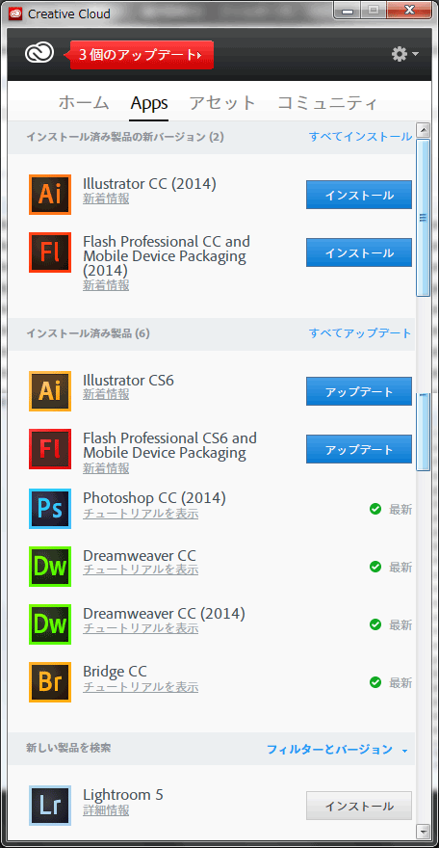Click the Creative Cloud title bar icon

(x=15, y=13)
